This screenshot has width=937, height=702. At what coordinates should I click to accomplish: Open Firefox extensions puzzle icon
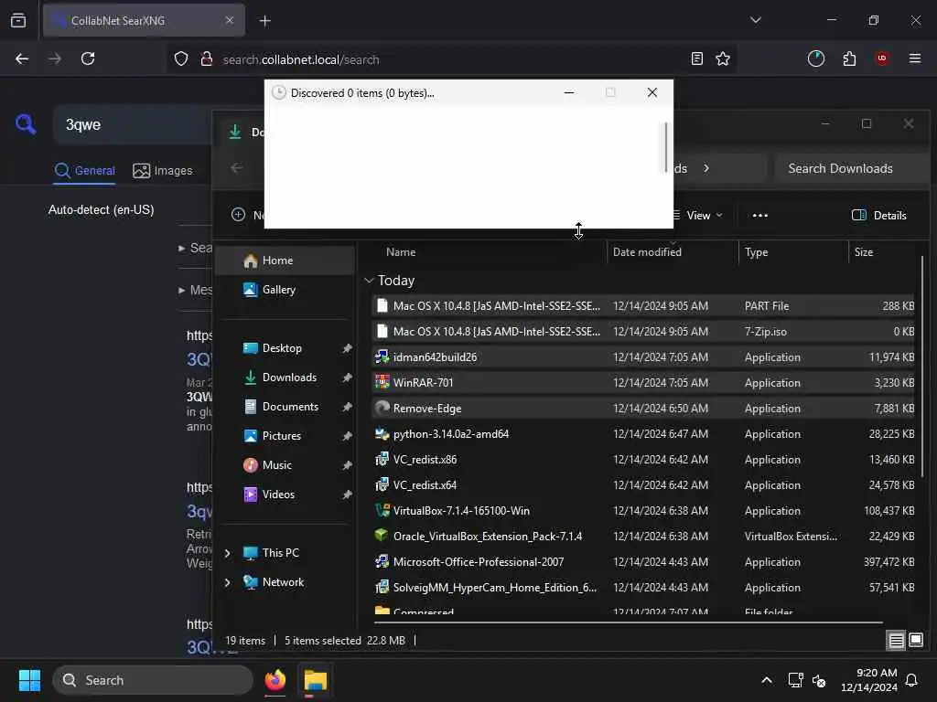[x=849, y=58]
